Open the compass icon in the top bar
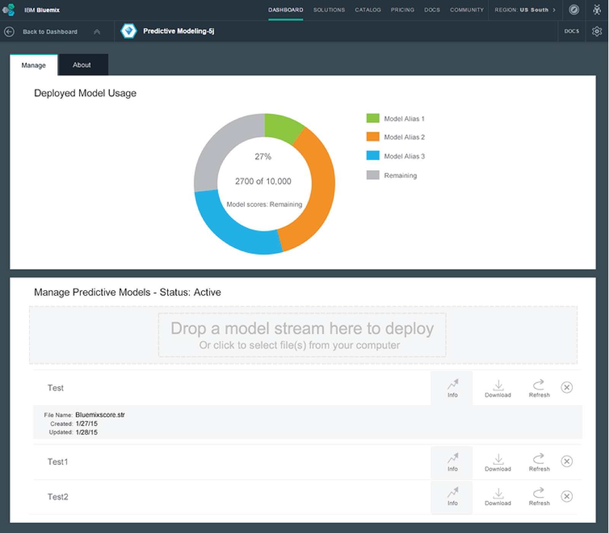609x533 pixels. coord(574,10)
